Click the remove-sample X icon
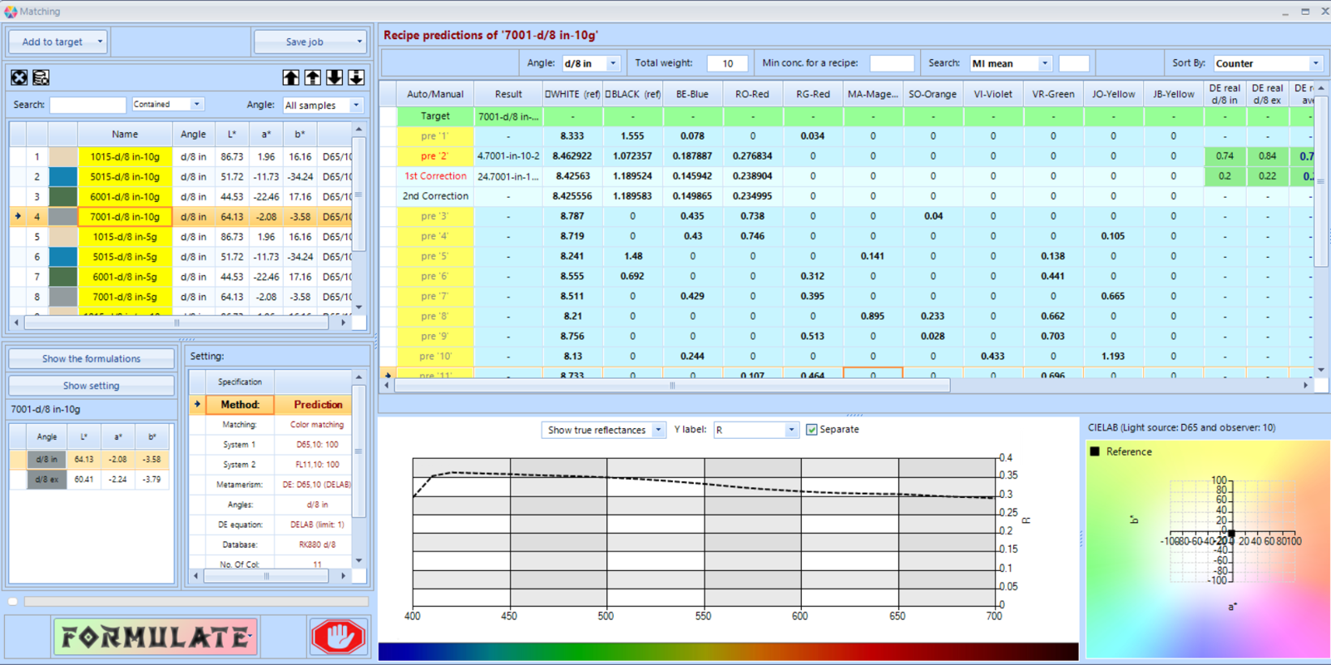 (19, 77)
